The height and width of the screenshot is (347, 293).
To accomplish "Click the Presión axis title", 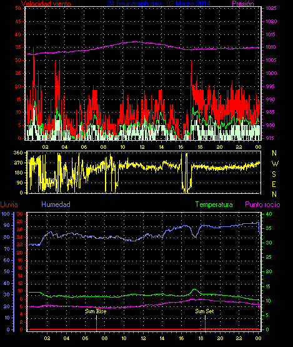I will click(x=243, y=4).
